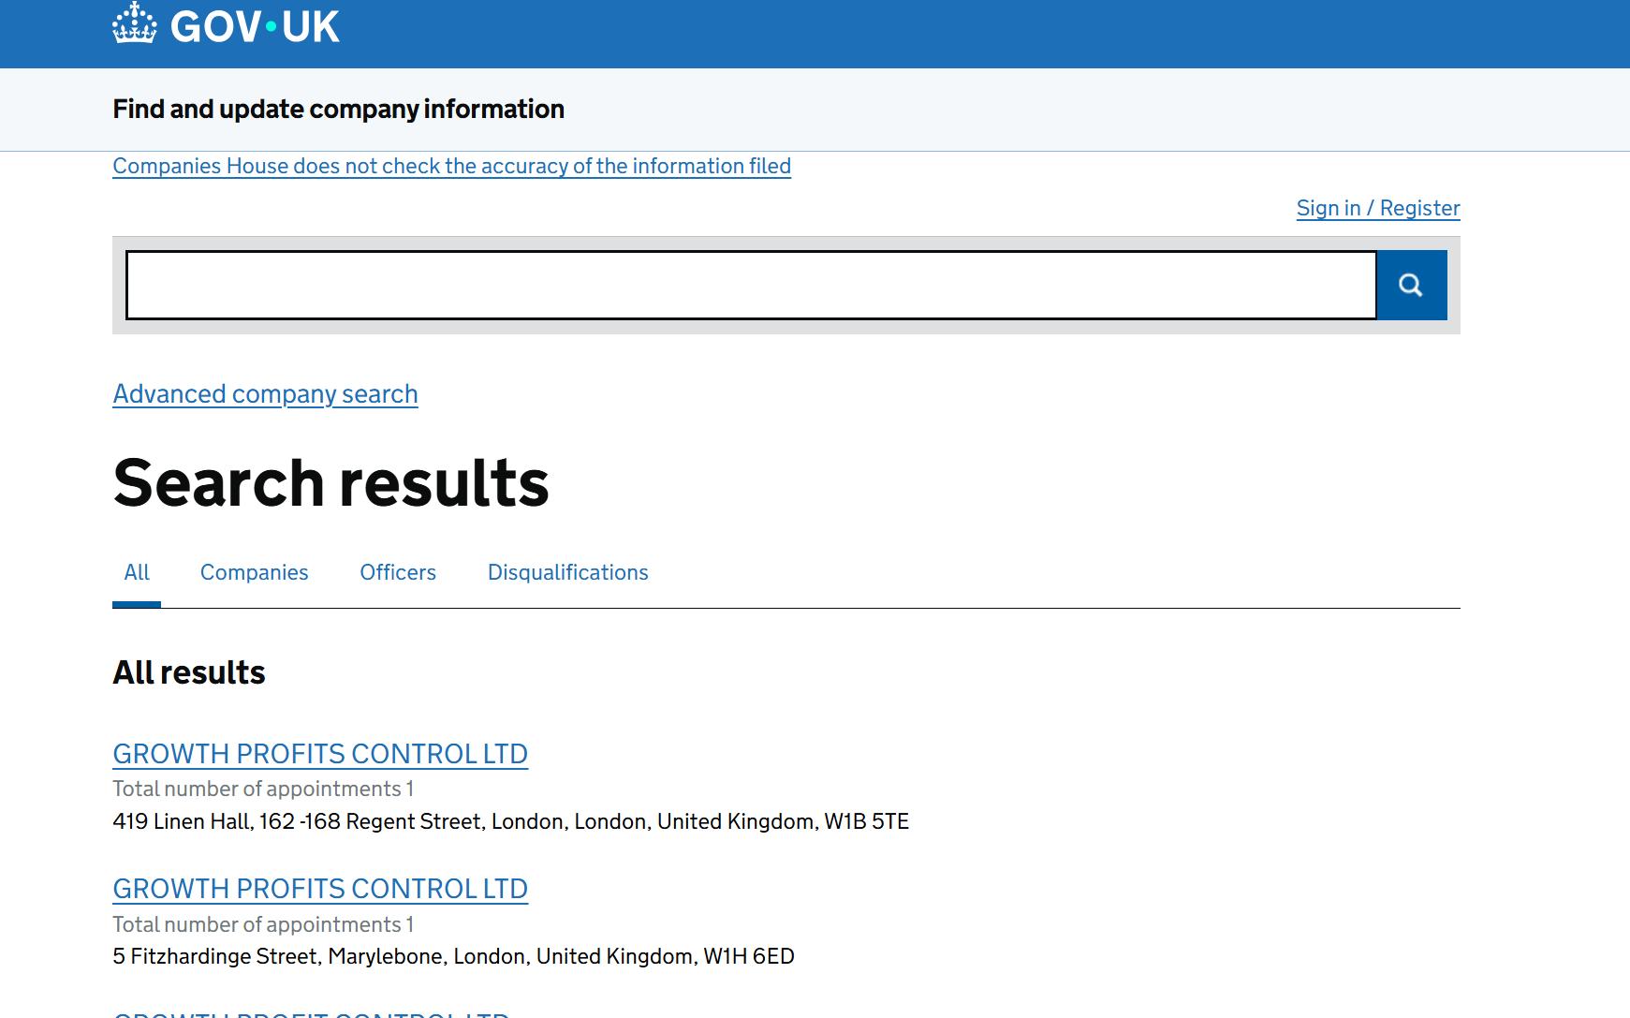The width and height of the screenshot is (1630, 1018).
Task: Open 'Find and update company information' heading link
Action: [338, 109]
